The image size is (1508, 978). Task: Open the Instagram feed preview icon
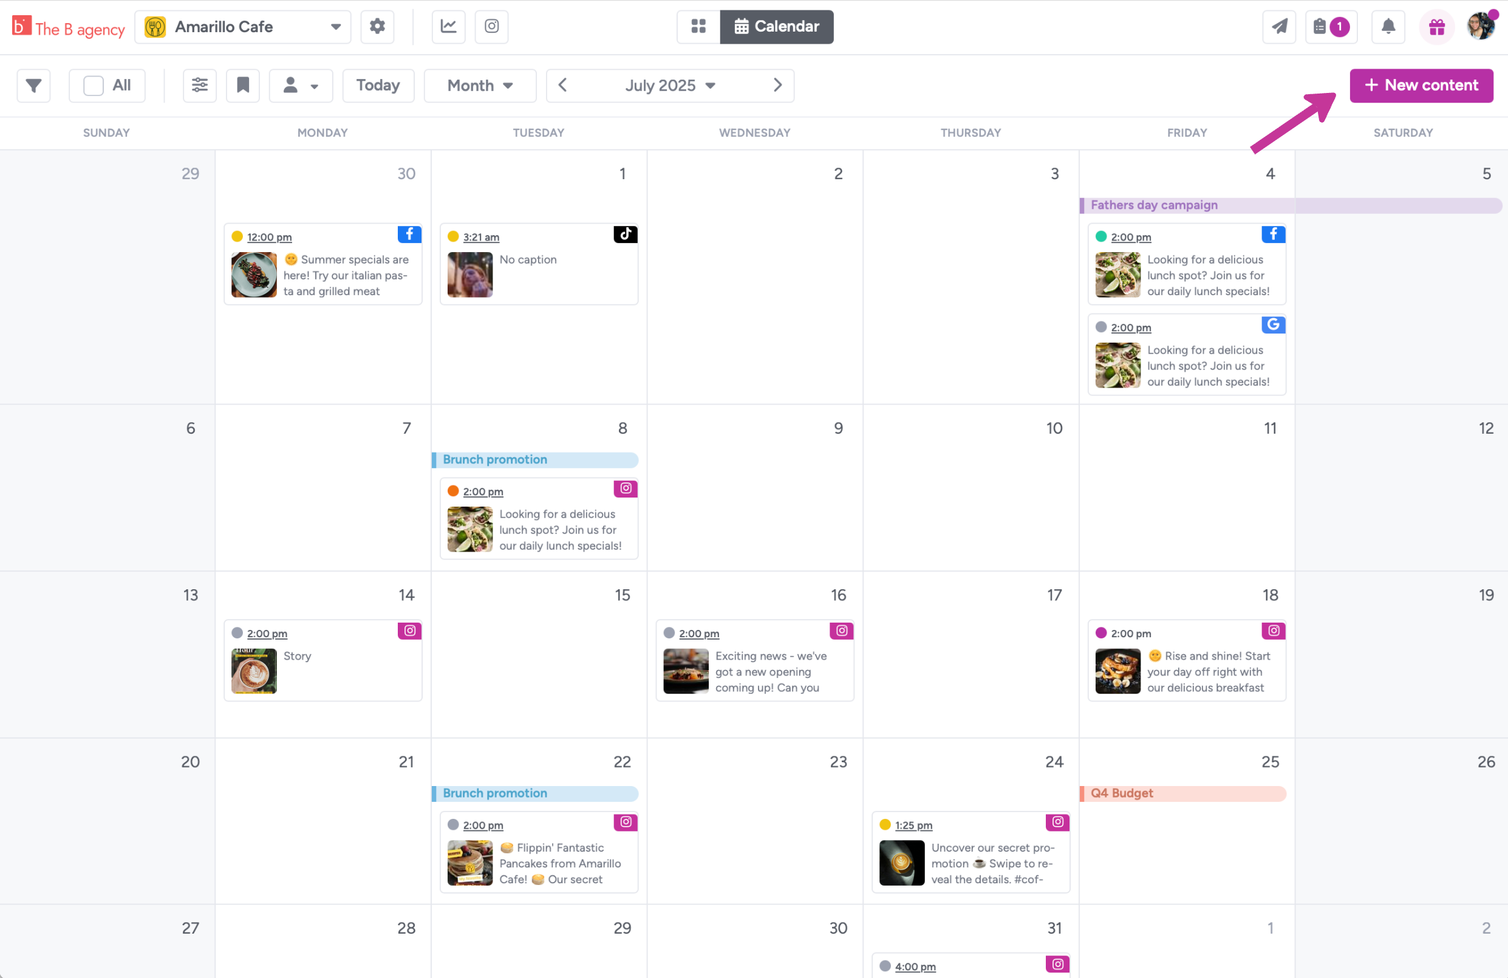[491, 27]
